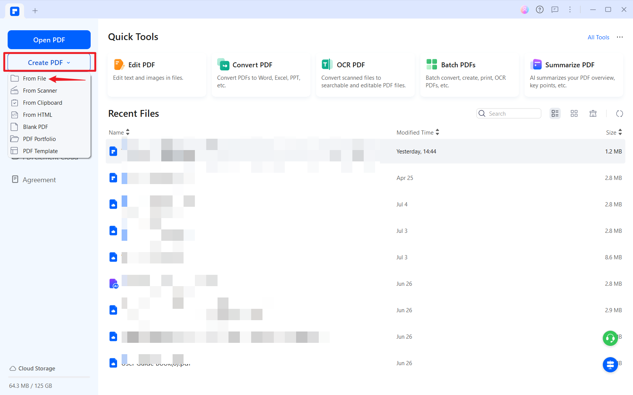Click the 8.6 MB file size

click(x=613, y=257)
